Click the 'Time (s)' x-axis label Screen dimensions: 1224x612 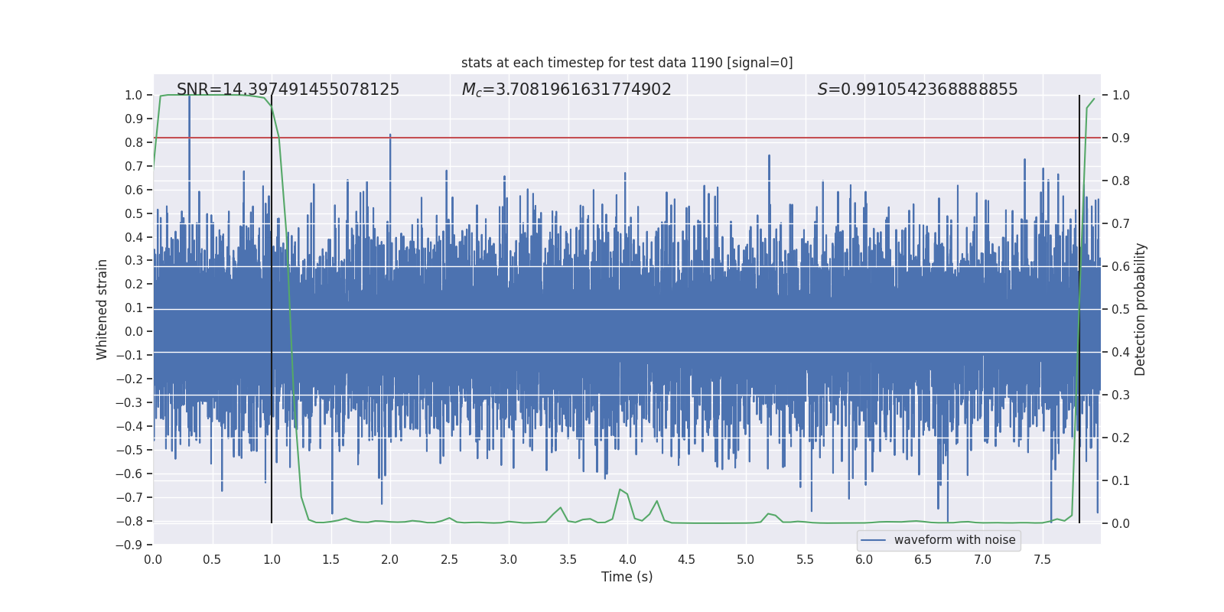click(627, 577)
